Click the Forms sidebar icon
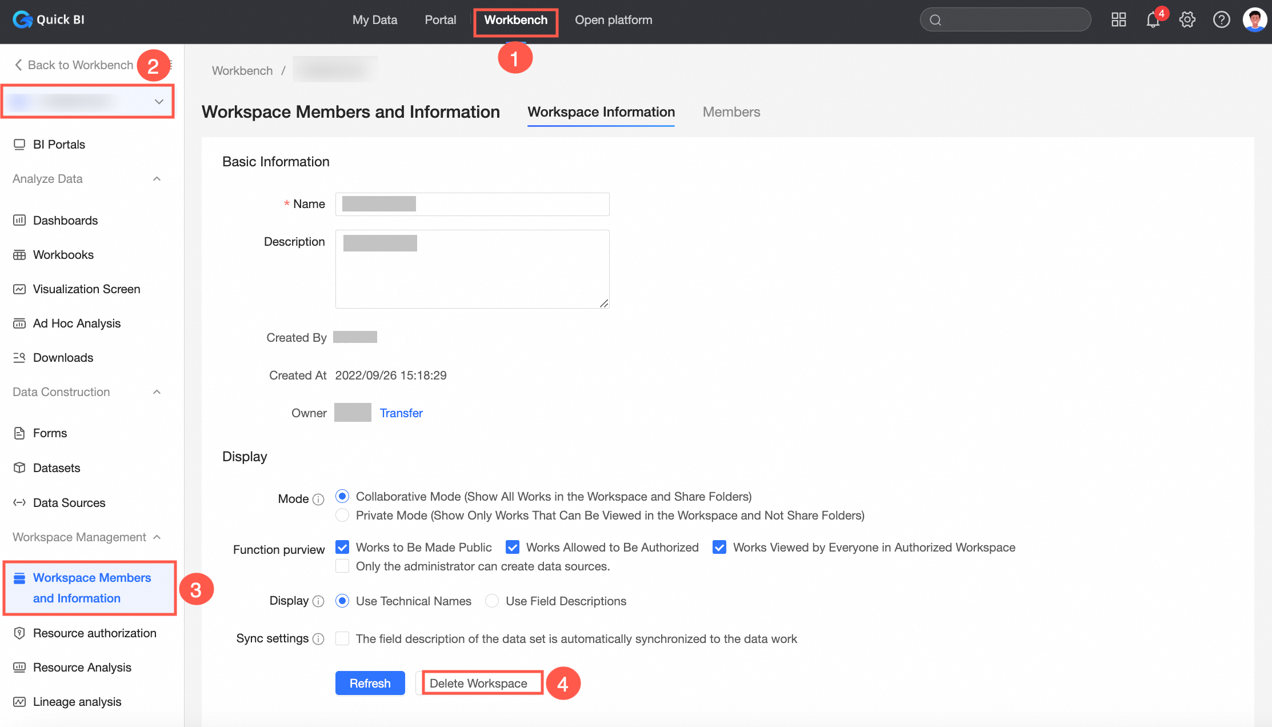The width and height of the screenshot is (1272, 727). click(19, 433)
